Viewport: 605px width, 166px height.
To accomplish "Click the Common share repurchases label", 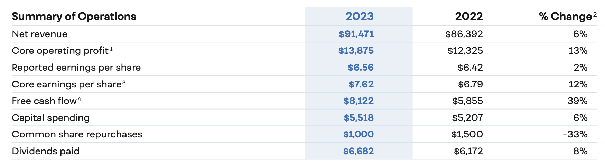I will click(x=77, y=134).
